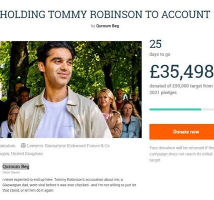
Task: Click the campaign description paragraph
Action: click(x=69, y=185)
